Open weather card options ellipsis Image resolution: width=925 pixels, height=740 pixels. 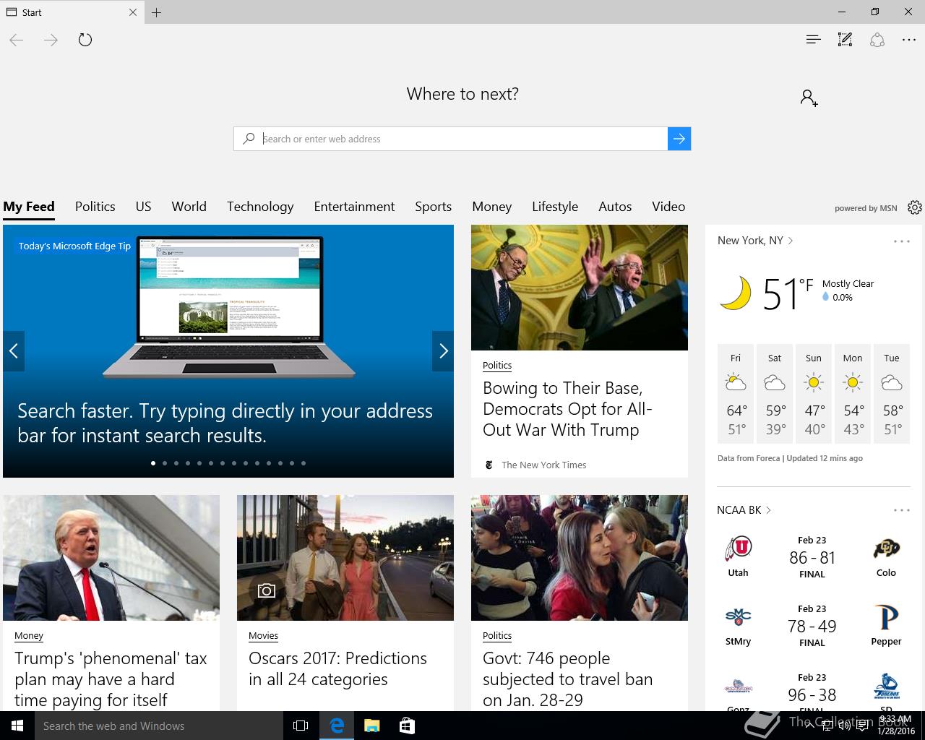[901, 241]
